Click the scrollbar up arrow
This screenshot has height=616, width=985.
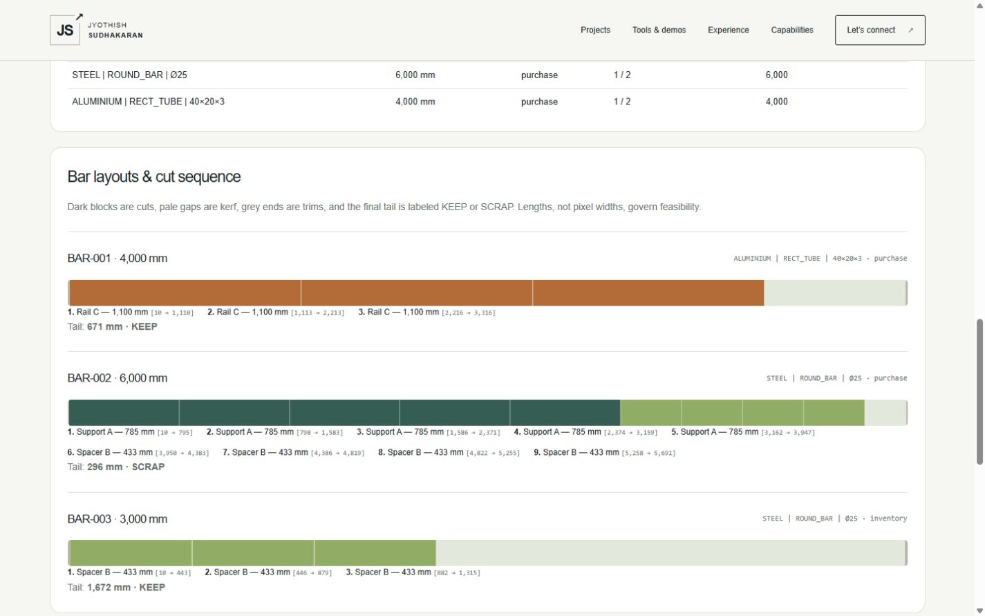[979, 6]
